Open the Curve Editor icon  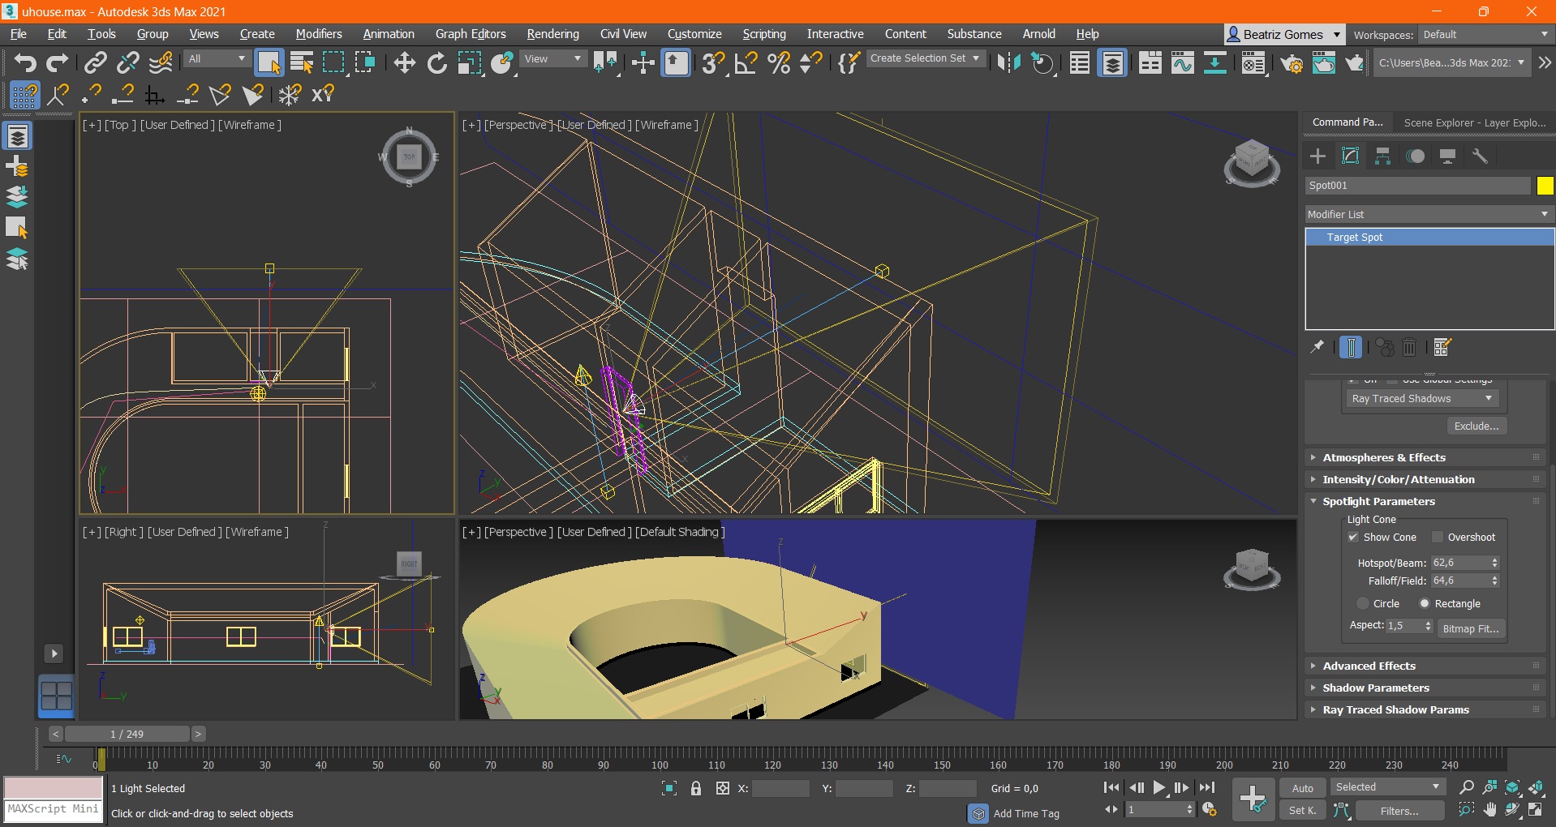(1182, 62)
